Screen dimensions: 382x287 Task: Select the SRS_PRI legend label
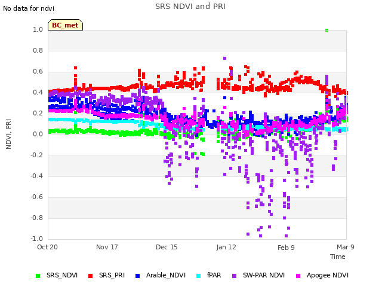[112, 275]
